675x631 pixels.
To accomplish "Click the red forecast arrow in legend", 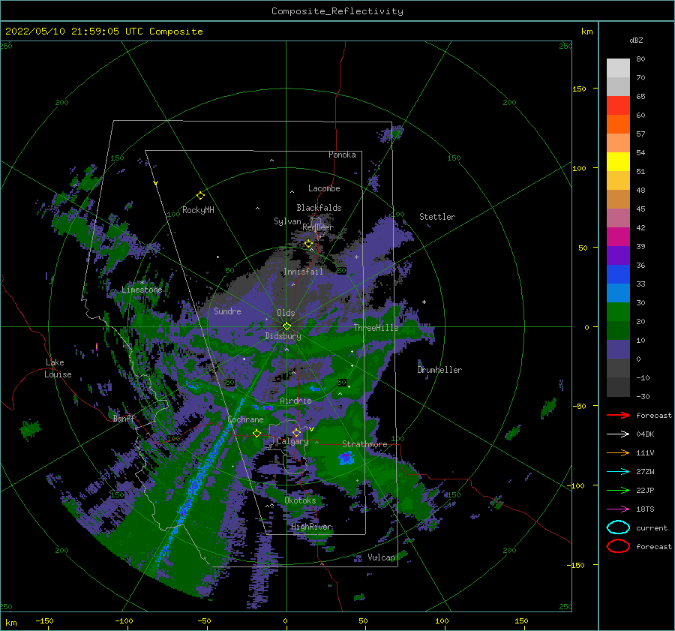I will [x=618, y=415].
